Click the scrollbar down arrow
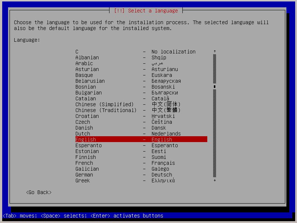This screenshot has width=297, height=223. [x=215, y=181]
